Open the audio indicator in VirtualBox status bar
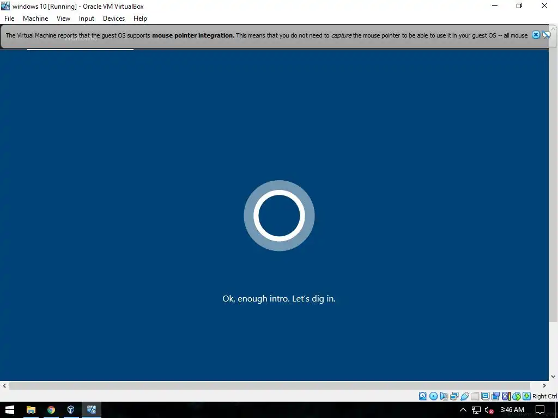Screen dimensions: 558x418 pos(444,396)
